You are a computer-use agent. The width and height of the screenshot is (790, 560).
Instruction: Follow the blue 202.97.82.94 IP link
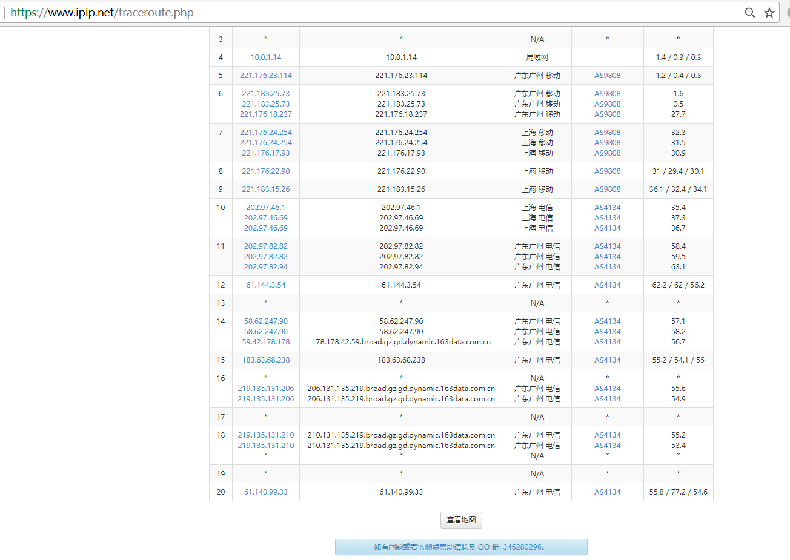tap(266, 267)
